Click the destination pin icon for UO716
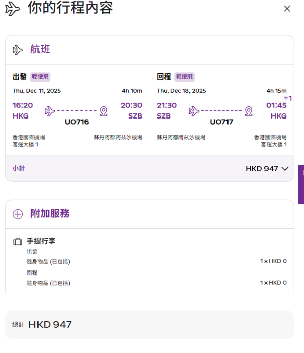 tap(103, 111)
